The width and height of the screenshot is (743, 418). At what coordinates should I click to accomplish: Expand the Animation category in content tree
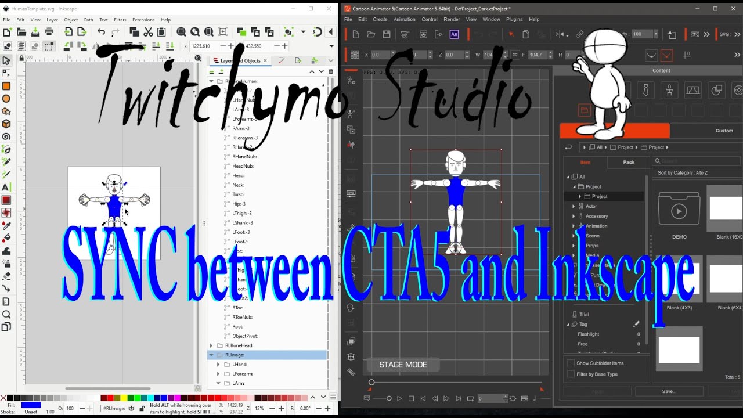click(574, 226)
